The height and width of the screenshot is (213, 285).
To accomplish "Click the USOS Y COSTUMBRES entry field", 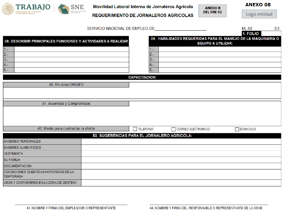I will tap(181, 183).
